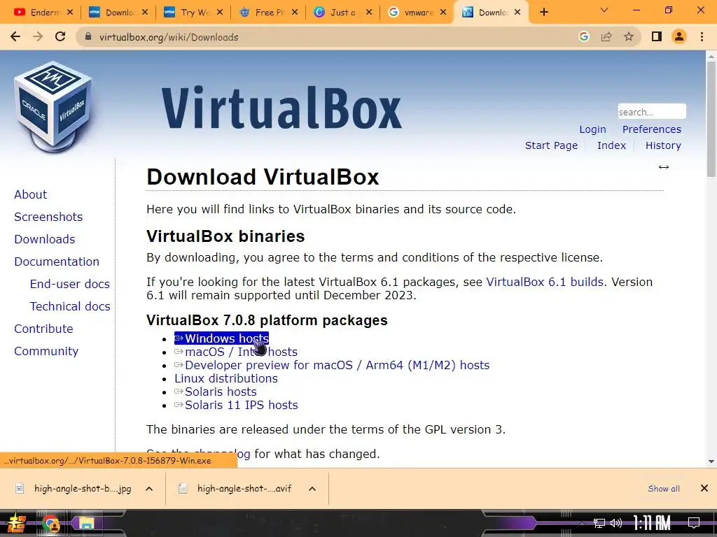The image size is (717, 537).
Task: Download the macOS / Intel hosts package
Action: (236, 352)
